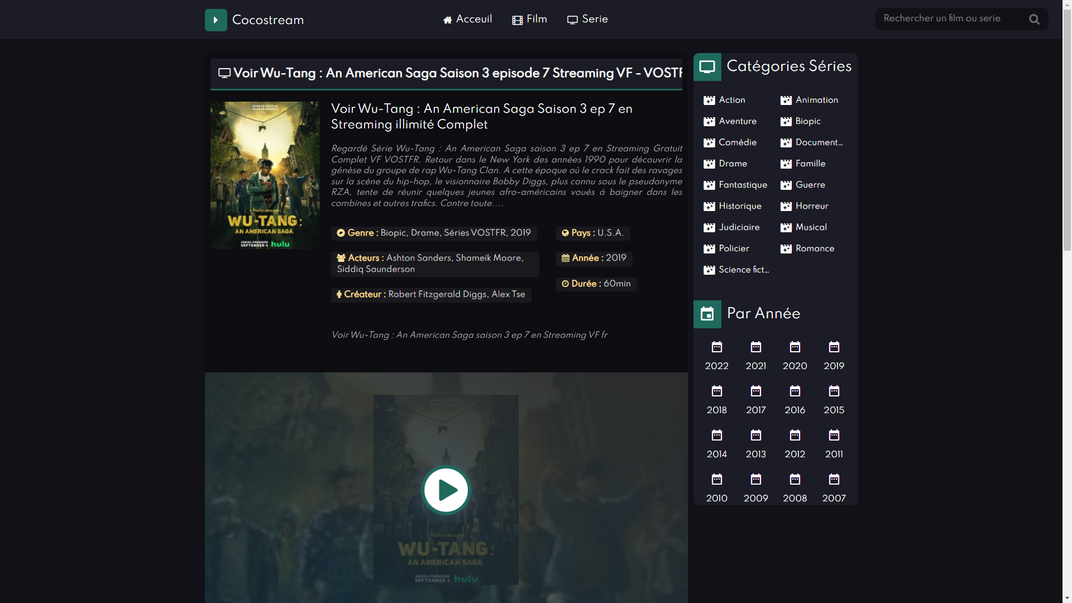
Task: Click the clapperboard icon next to Action
Action: (x=709, y=100)
